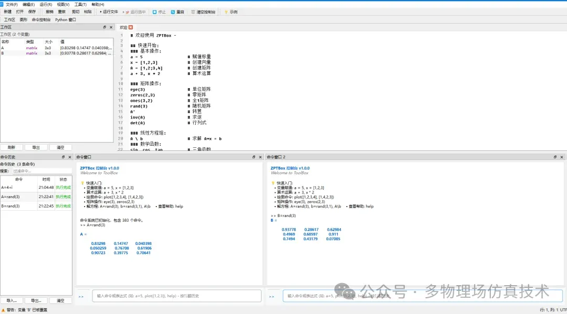Select variable B row in workspace
Screen dimensions: 567x314
[57, 53]
